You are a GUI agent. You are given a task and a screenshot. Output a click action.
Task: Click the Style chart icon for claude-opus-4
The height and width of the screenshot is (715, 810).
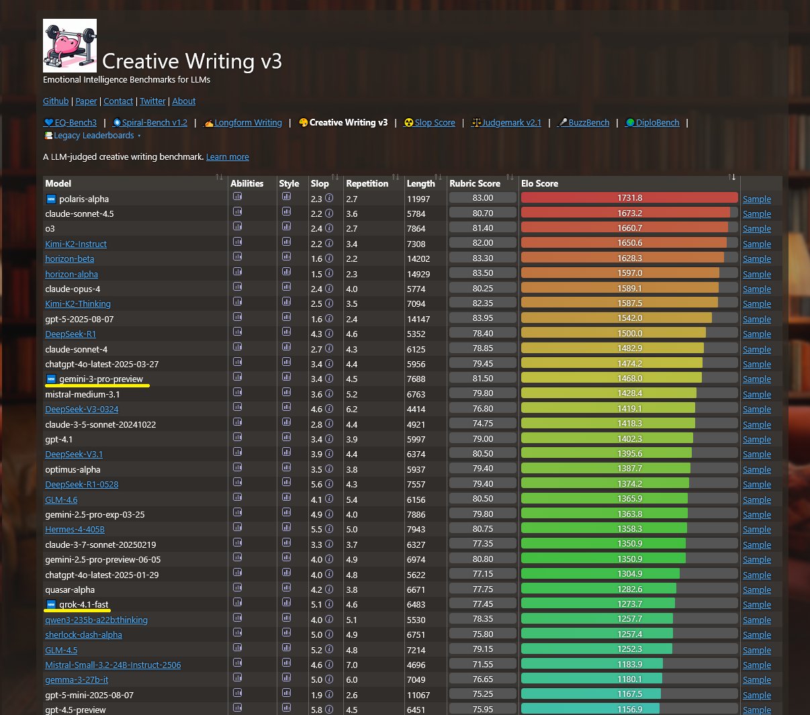click(286, 287)
